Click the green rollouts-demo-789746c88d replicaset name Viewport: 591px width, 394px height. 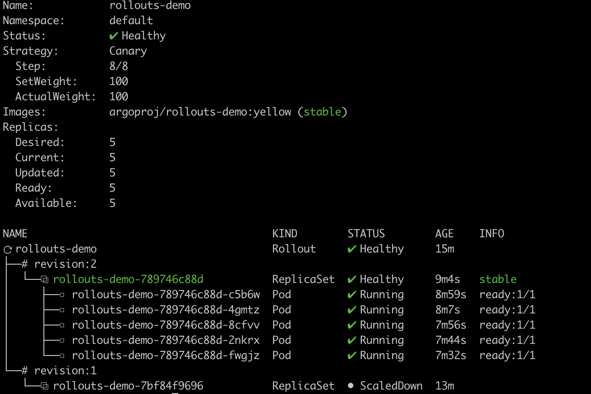128,279
